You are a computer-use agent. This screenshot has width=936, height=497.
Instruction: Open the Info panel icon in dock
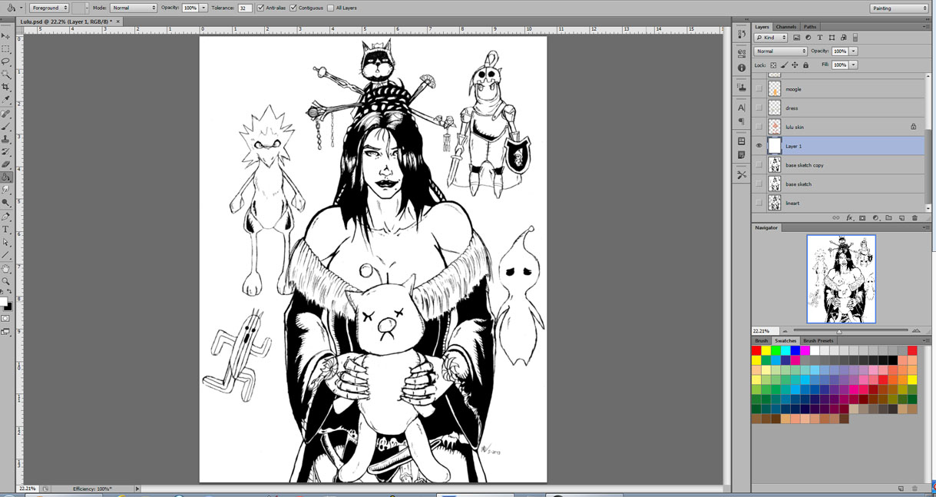741,68
